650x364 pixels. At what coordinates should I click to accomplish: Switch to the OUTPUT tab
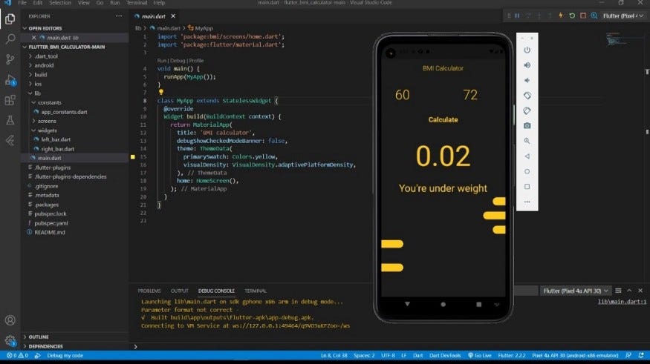point(180,291)
